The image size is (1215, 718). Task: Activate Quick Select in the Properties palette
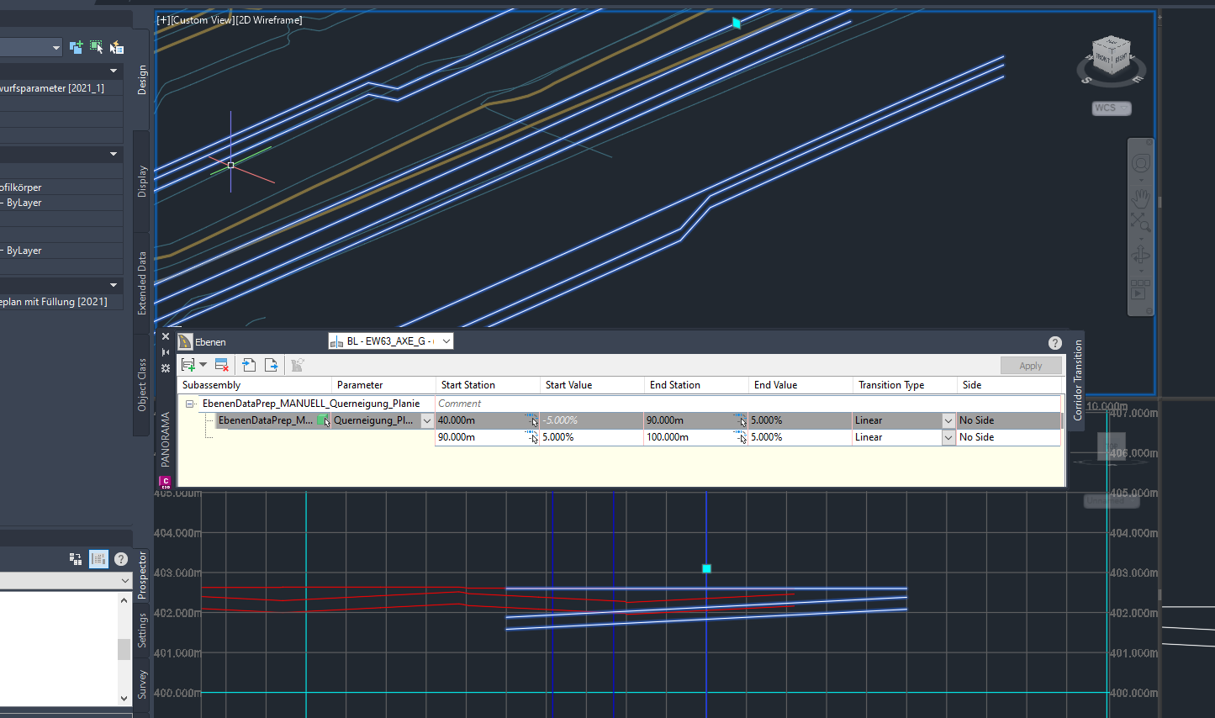pyautogui.click(x=117, y=47)
